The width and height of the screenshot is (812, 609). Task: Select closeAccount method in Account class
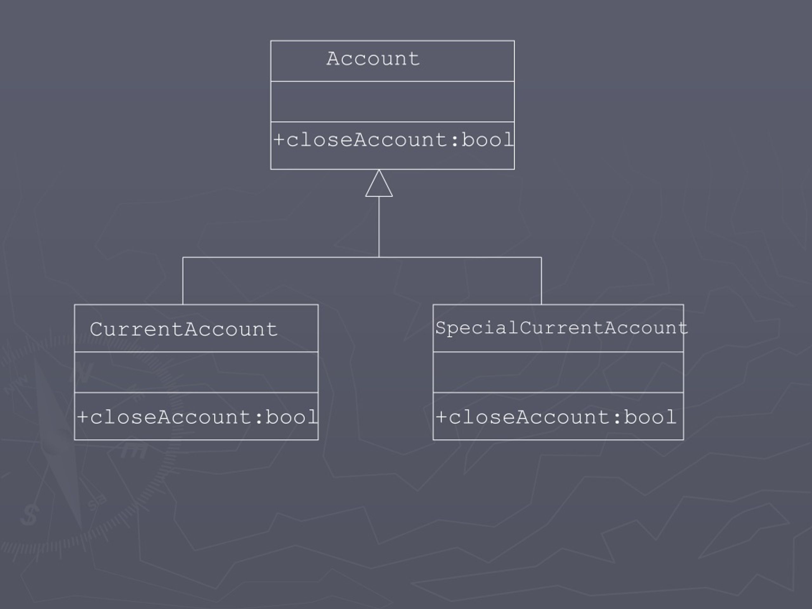pyautogui.click(x=393, y=140)
